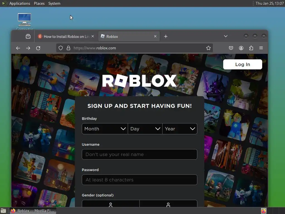Switch to the Roblox tab
The width and height of the screenshot is (285, 214).
[129, 37]
